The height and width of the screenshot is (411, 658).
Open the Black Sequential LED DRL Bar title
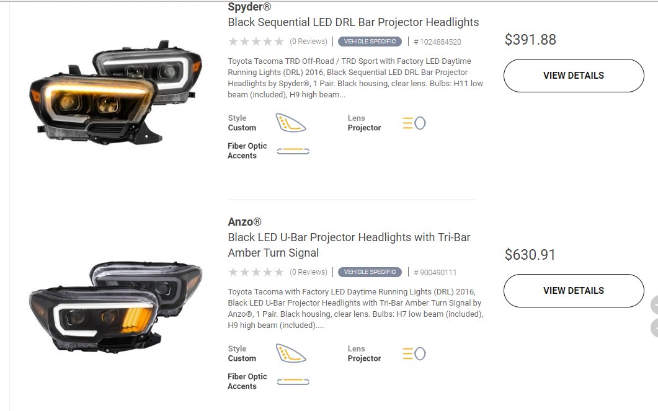point(353,22)
